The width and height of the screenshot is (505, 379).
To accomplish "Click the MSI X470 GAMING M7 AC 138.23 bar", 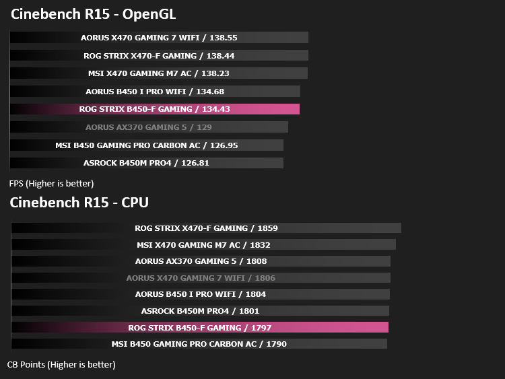I will pyautogui.click(x=159, y=73).
